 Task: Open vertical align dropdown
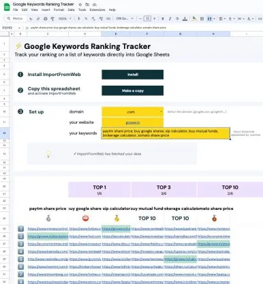click(x=231, y=18)
